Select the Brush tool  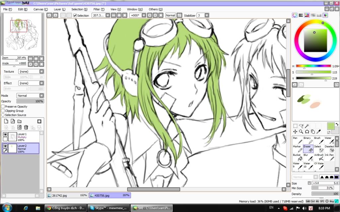coord(319,140)
